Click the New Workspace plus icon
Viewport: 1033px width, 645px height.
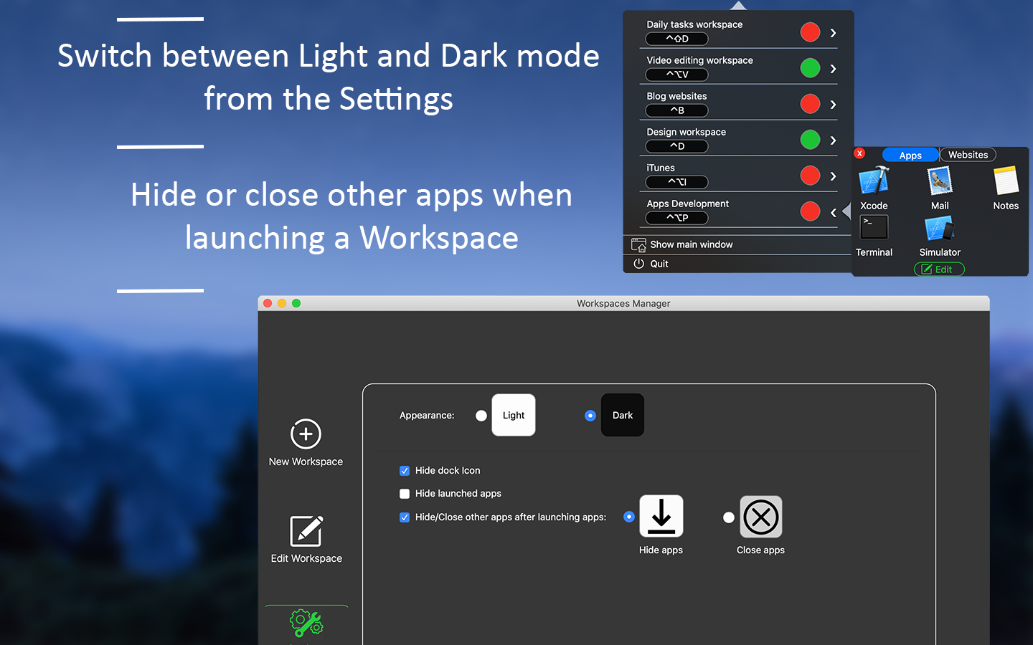(x=306, y=434)
